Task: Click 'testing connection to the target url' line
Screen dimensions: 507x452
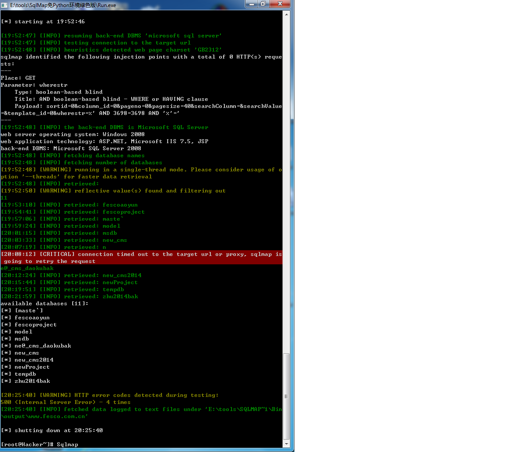Action: tap(96, 43)
